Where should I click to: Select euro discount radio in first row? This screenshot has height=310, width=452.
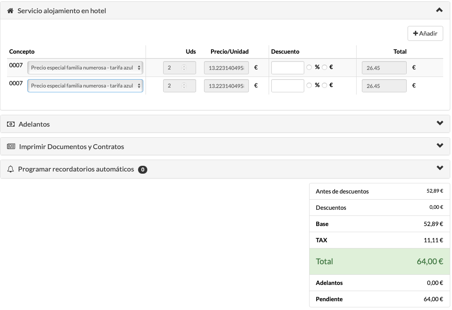click(324, 67)
